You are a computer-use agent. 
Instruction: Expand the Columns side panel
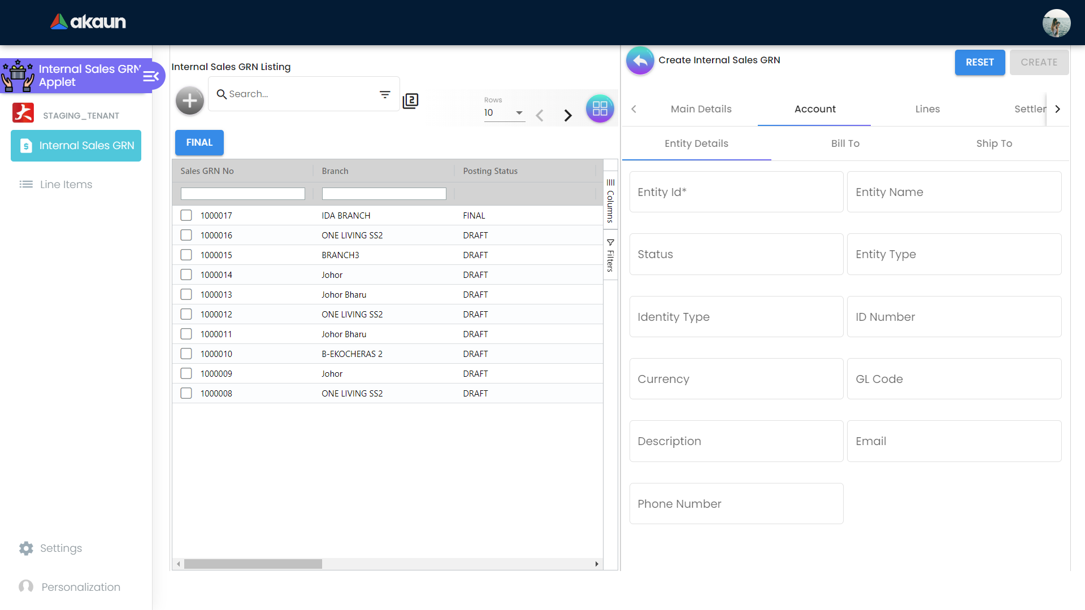(x=610, y=201)
